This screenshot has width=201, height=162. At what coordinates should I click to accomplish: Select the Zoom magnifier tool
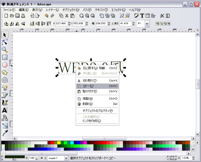[x=5, y=50]
